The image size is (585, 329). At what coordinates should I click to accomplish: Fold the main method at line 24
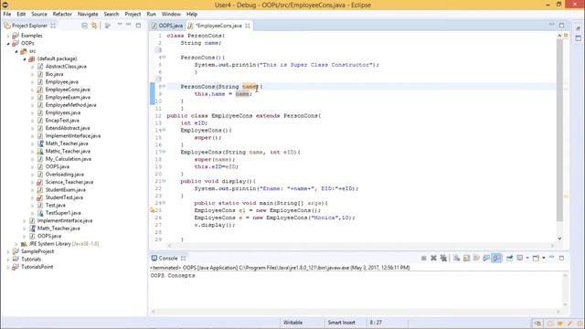click(164, 203)
